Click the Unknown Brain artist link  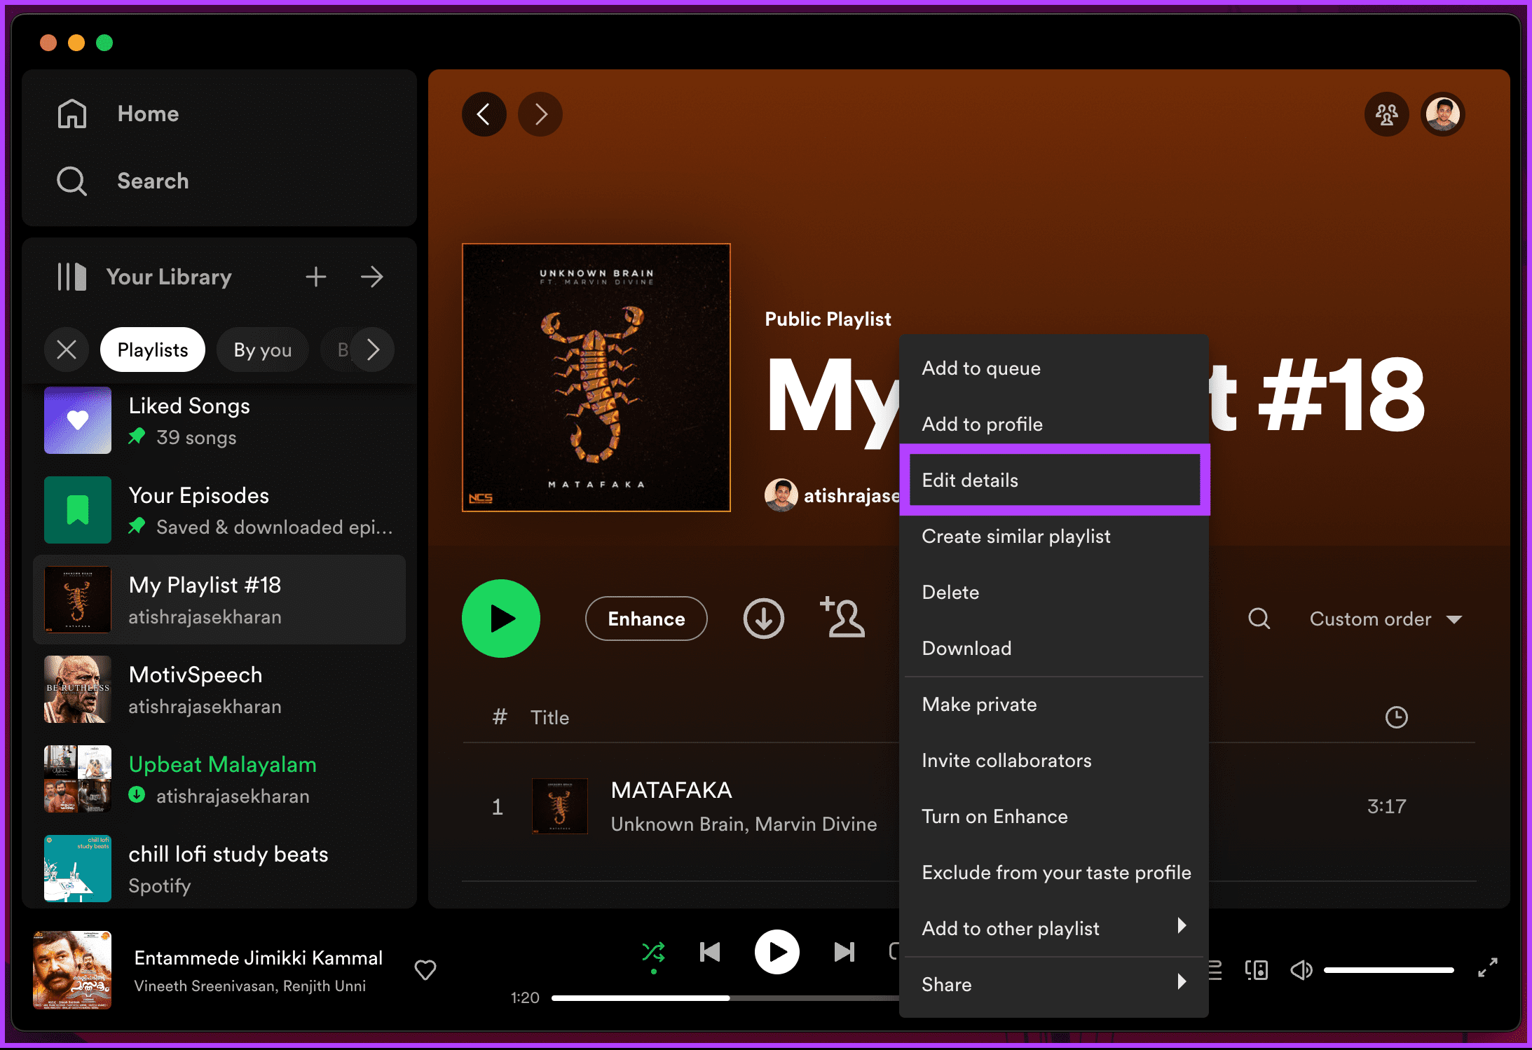coord(676,824)
